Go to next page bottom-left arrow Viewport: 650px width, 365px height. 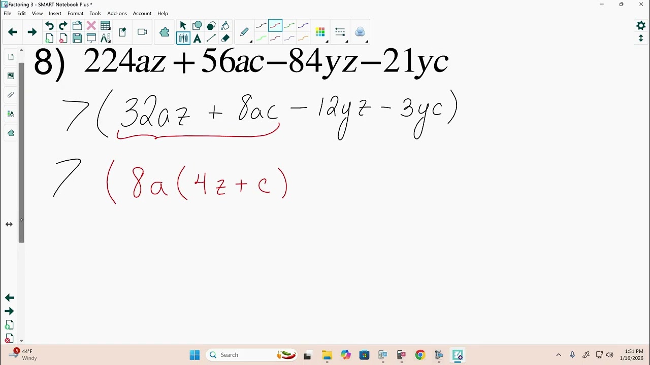pyautogui.click(x=9, y=311)
